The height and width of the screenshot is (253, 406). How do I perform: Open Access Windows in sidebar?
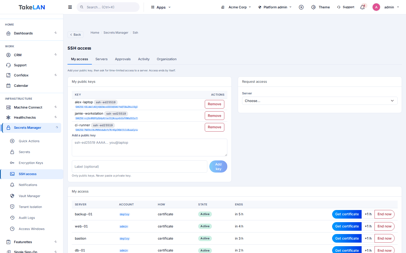(32, 229)
